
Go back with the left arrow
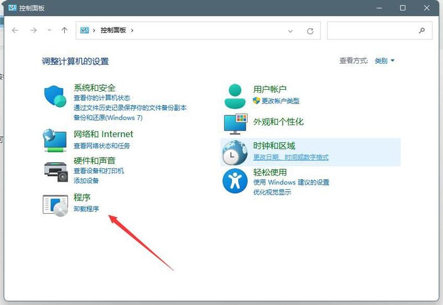(x=15, y=30)
